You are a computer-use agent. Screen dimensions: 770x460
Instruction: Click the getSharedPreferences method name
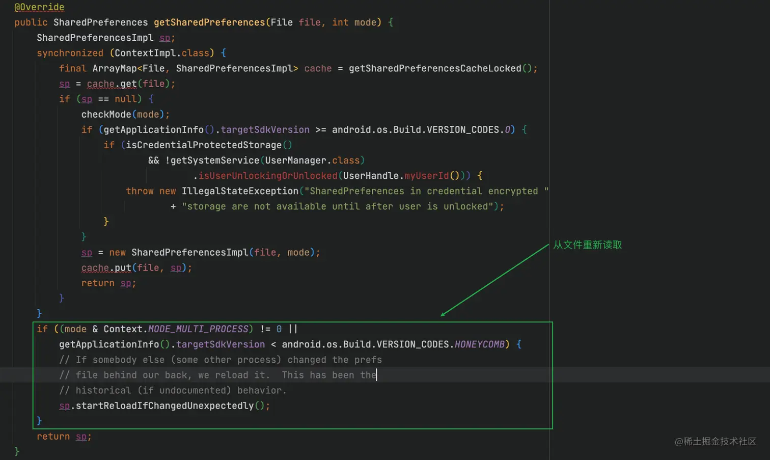click(x=209, y=22)
